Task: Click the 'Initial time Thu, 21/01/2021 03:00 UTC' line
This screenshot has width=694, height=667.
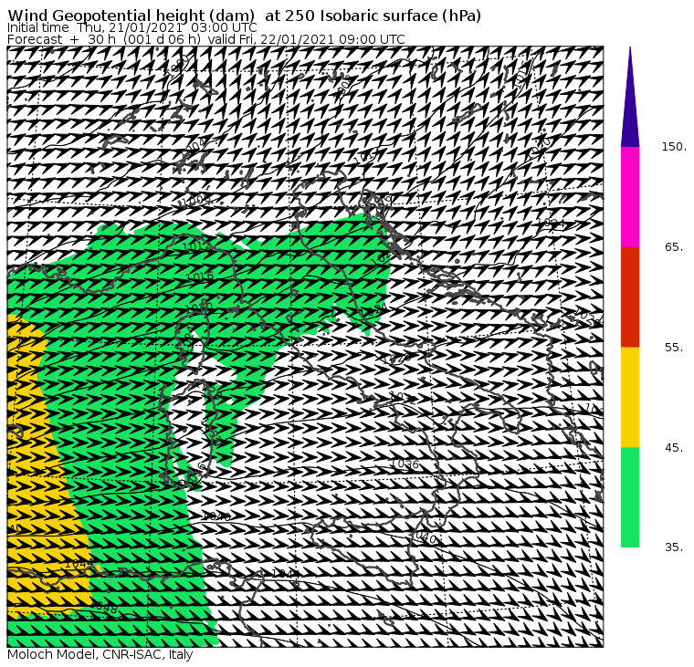Action: pos(131,27)
